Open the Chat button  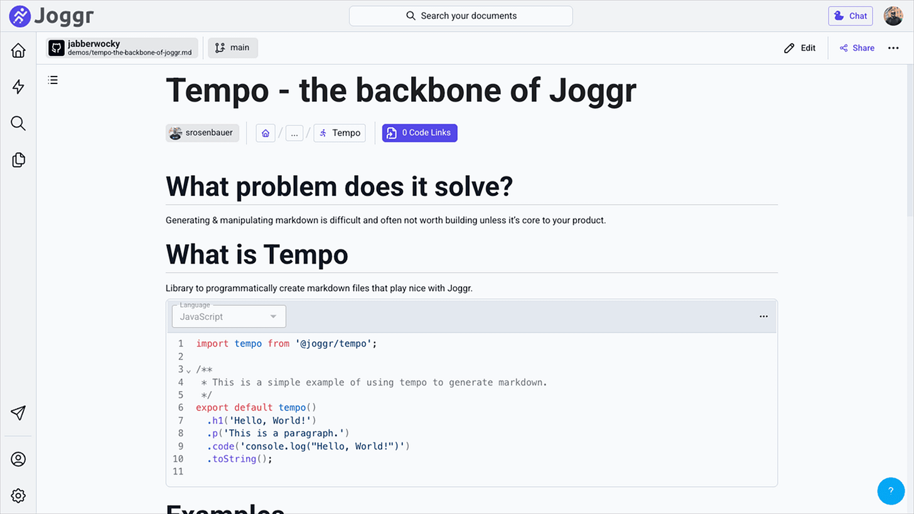tap(850, 16)
